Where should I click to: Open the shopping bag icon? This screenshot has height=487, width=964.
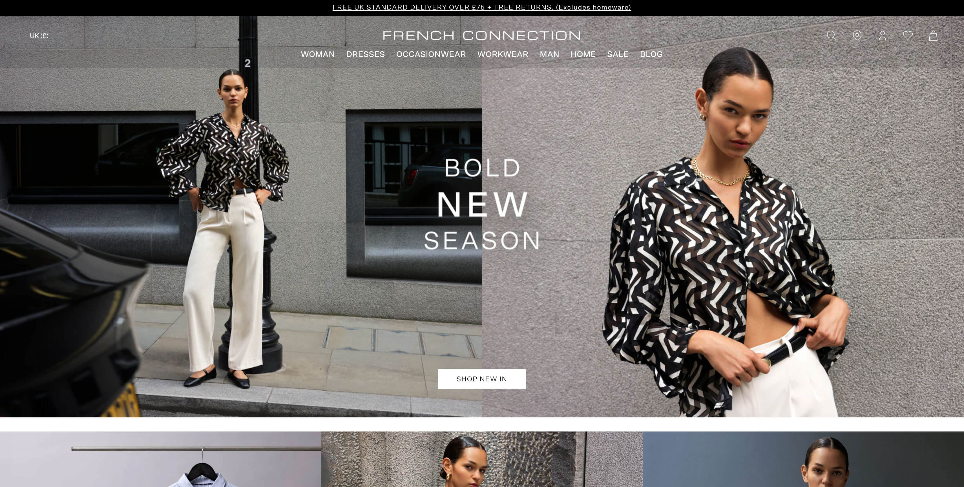click(933, 36)
